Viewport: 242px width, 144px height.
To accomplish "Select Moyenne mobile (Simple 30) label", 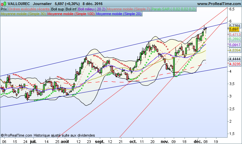I will tap(23, 14).
